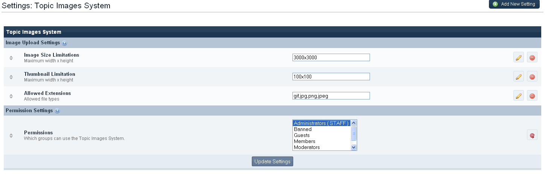The width and height of the screenshot is (545, 185).
Task: Click pencil icon for Thumbnail Limitation
Action: 518,77
